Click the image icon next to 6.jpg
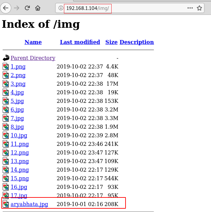 (x=6, y=109)
